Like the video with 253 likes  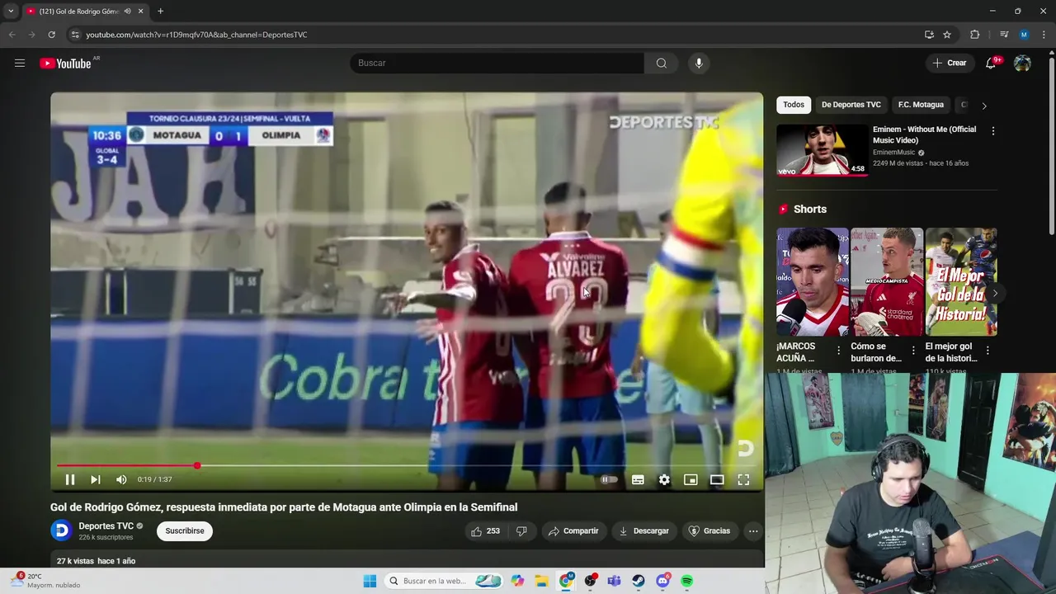[485, 531]
